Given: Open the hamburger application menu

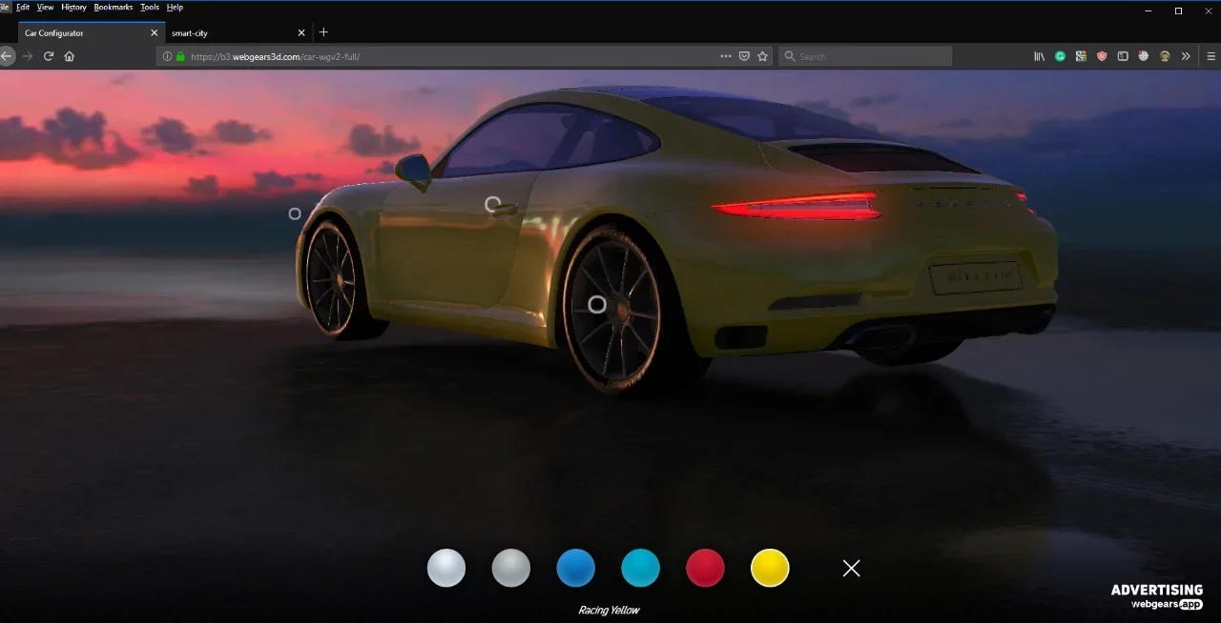Looking at the screenshot, I should (x=1211, y=56).
